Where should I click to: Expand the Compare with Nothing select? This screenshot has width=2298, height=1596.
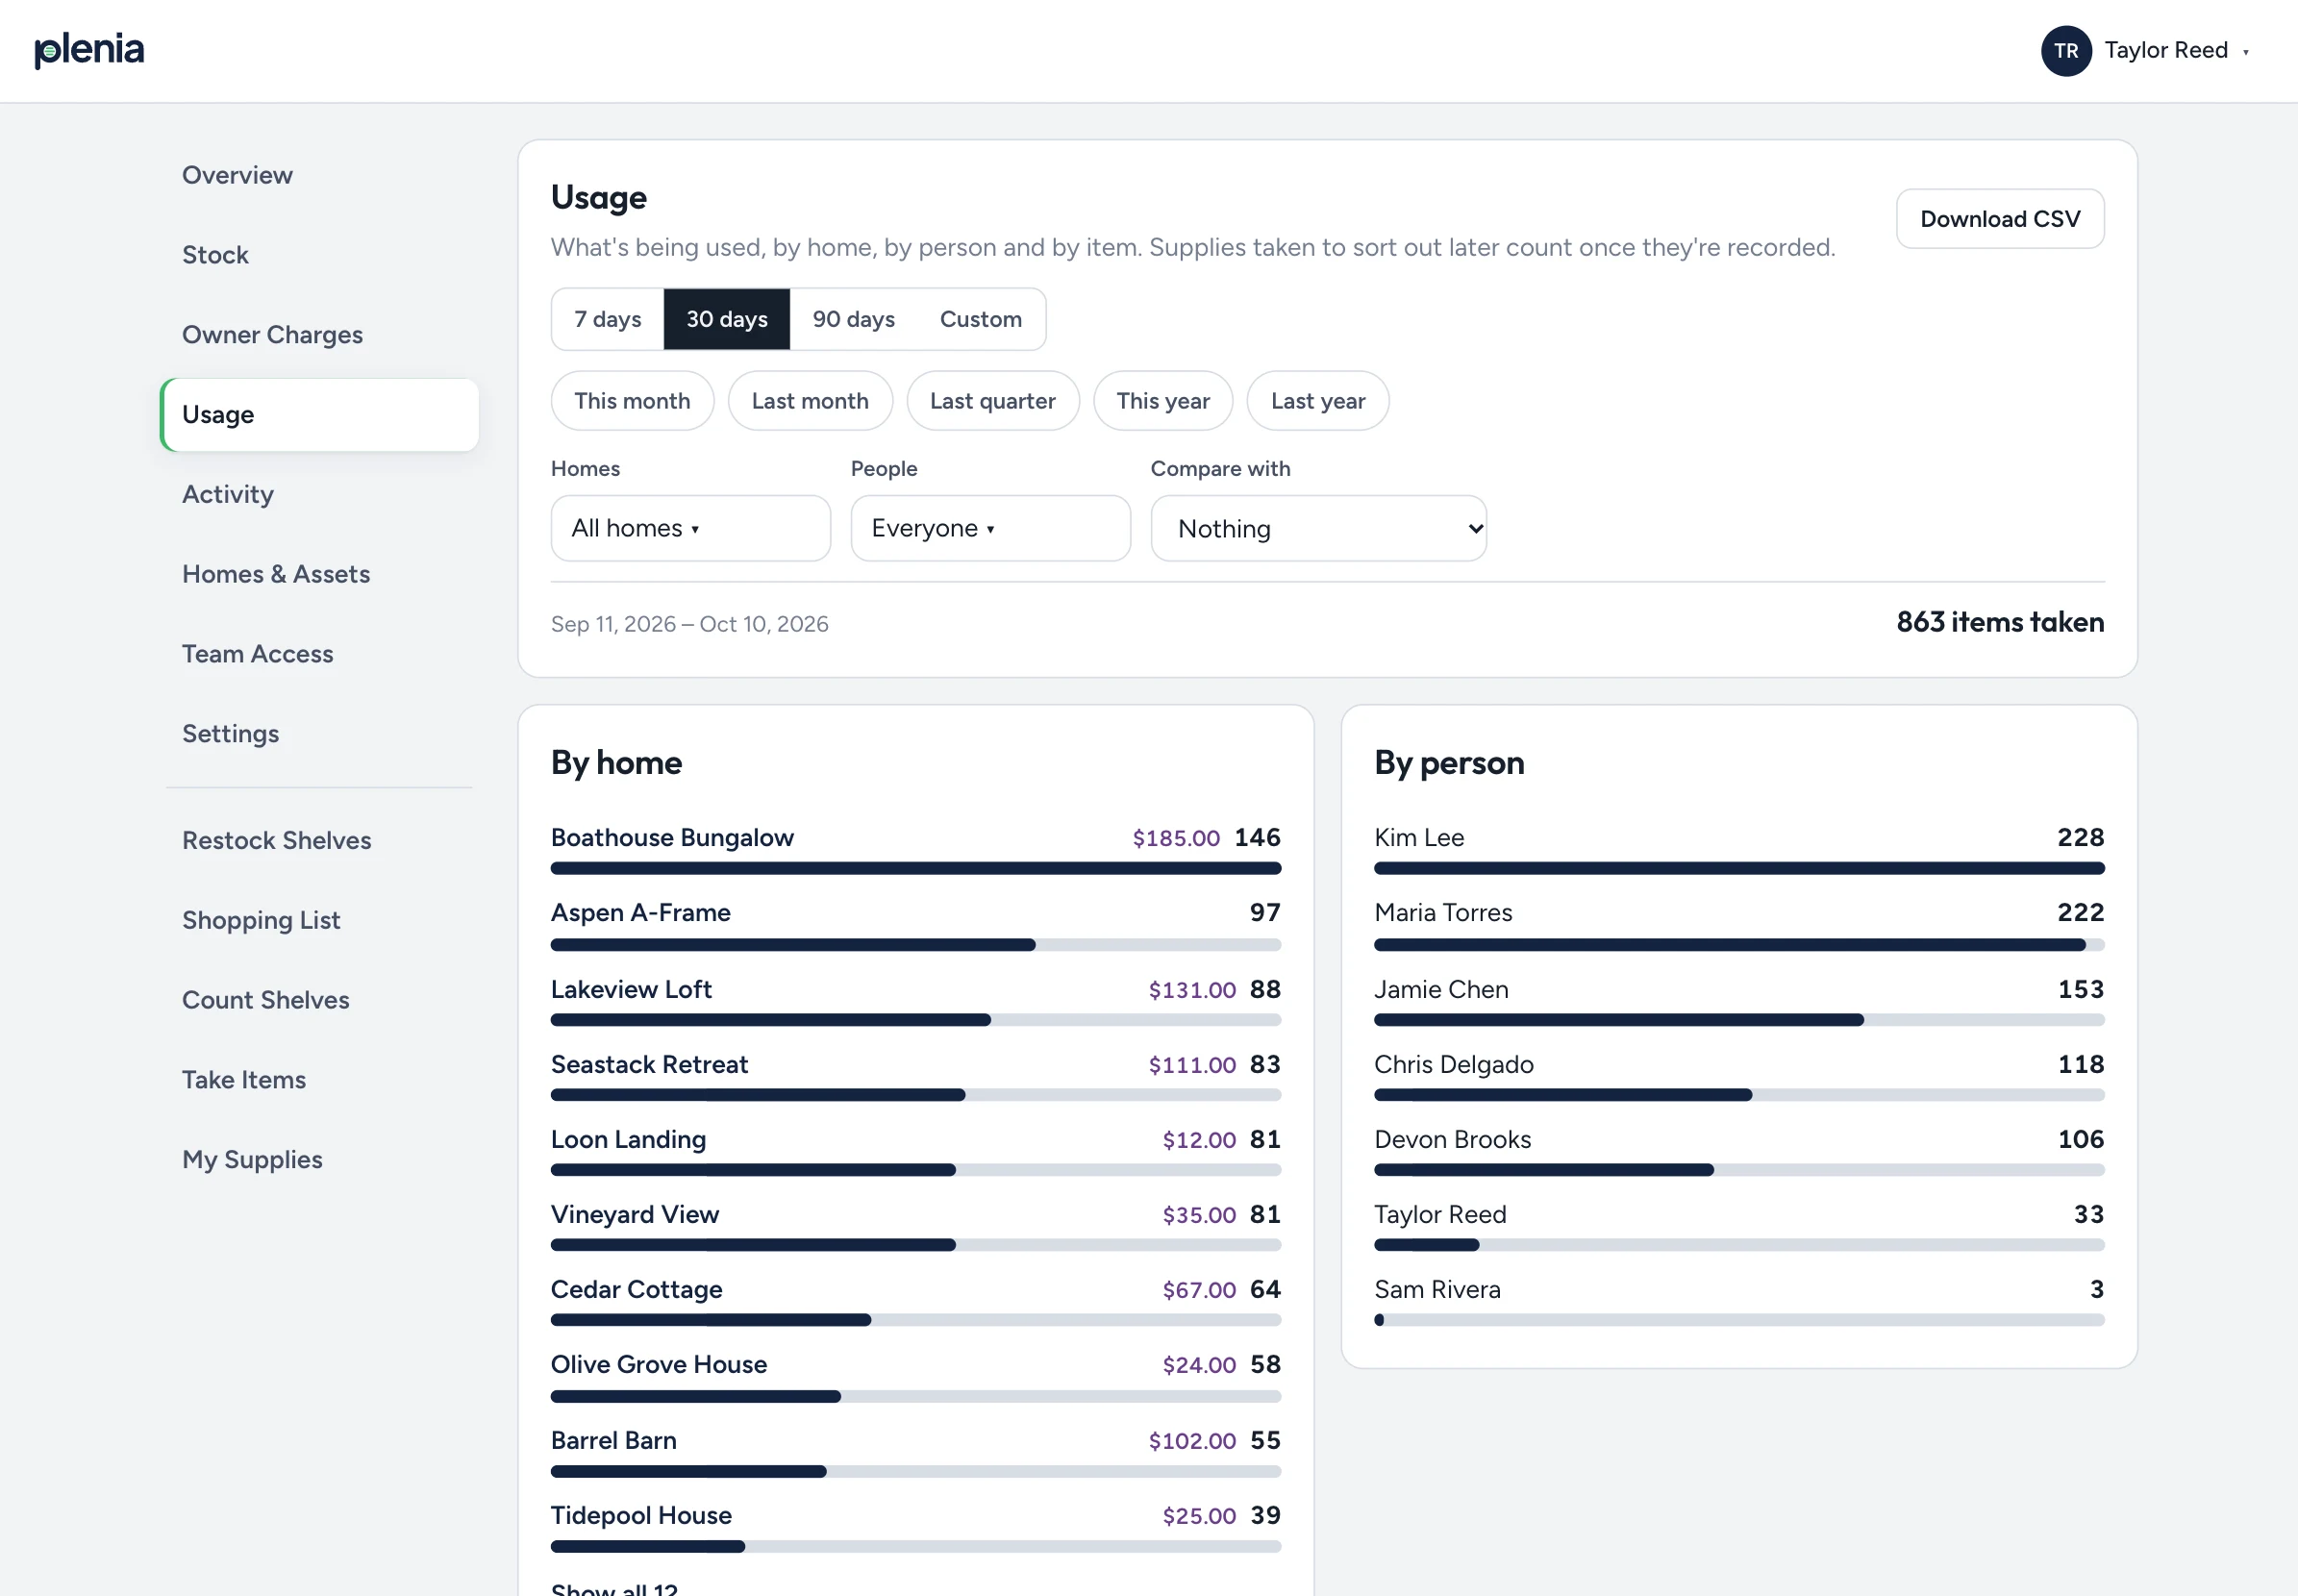click(1318, 528)
